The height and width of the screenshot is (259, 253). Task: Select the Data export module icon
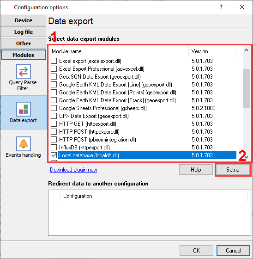[23, 109]
